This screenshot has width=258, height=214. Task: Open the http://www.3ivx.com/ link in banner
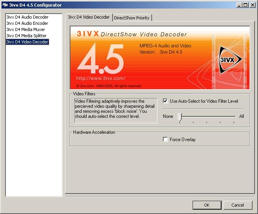pos(101,78)
